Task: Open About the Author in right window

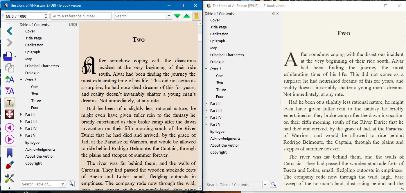Action: click(225, 145)
